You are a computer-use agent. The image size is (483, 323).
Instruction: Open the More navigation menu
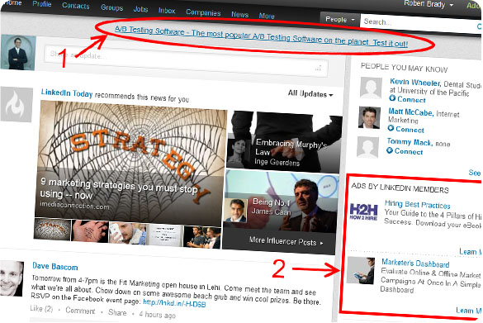(267, 16)
